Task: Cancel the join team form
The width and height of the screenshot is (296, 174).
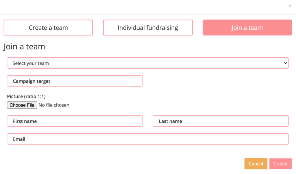Action: coord(256,164)
